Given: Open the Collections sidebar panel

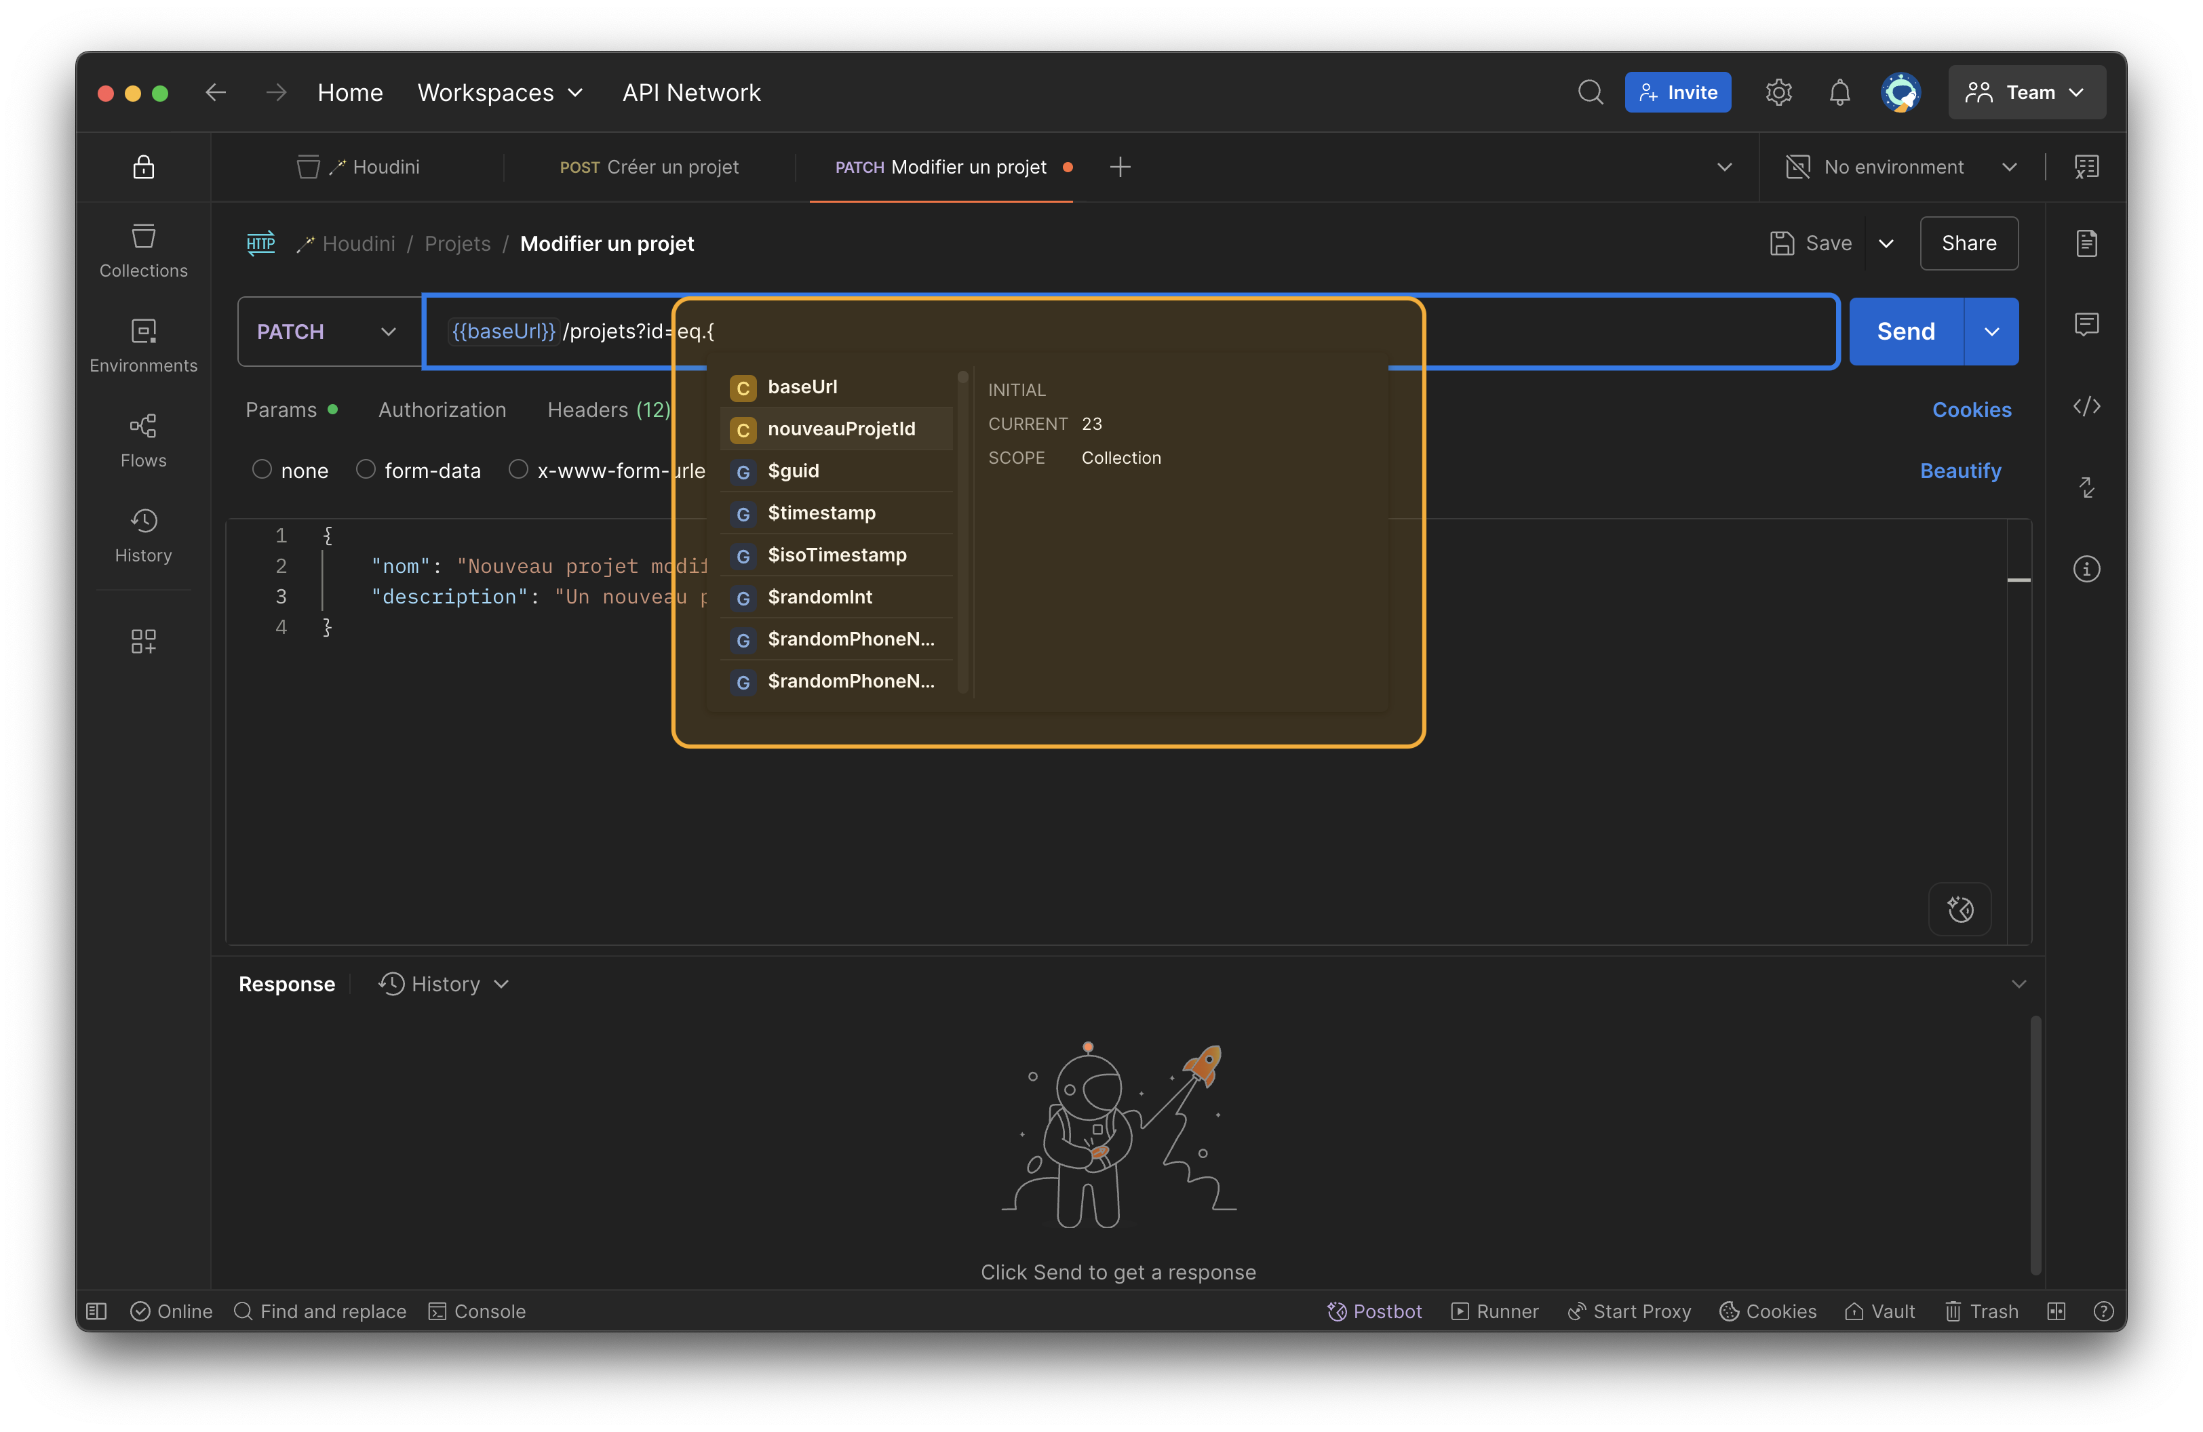Looking at the screenshot, I should [144, 251].
